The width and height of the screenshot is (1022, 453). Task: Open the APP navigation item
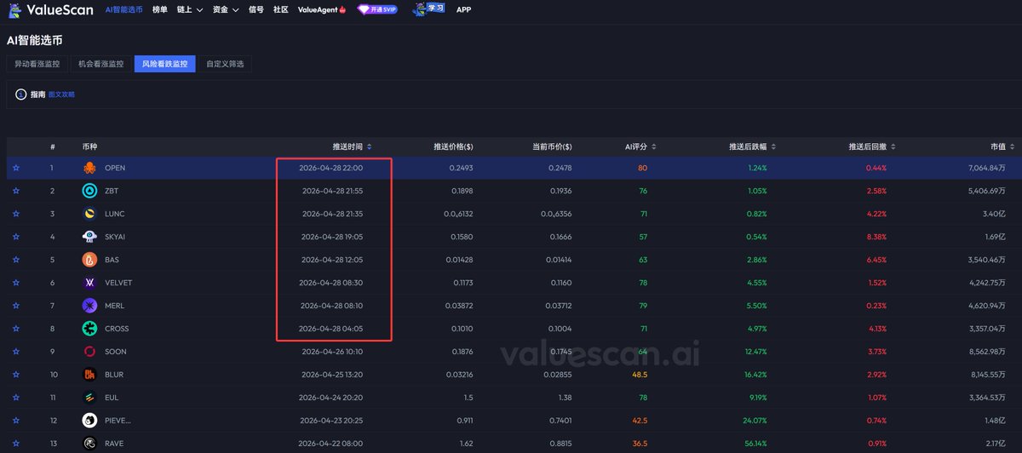[464, 10]
